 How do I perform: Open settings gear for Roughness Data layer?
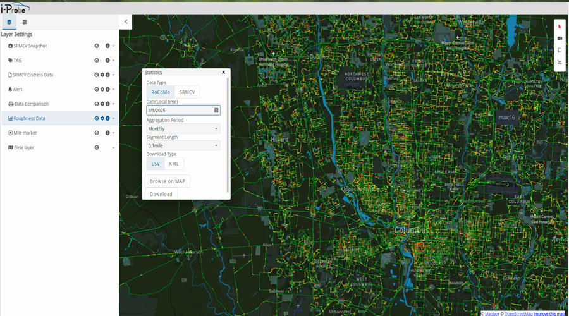pos(102,118)
